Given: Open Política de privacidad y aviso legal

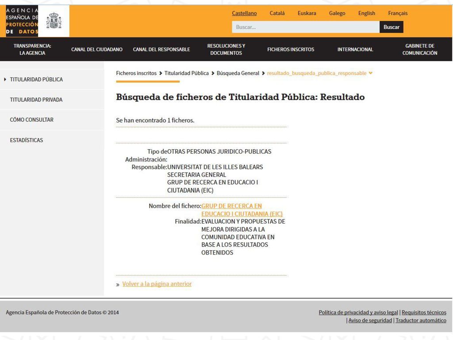Looking at the screenshot, I should coord(358,313).
